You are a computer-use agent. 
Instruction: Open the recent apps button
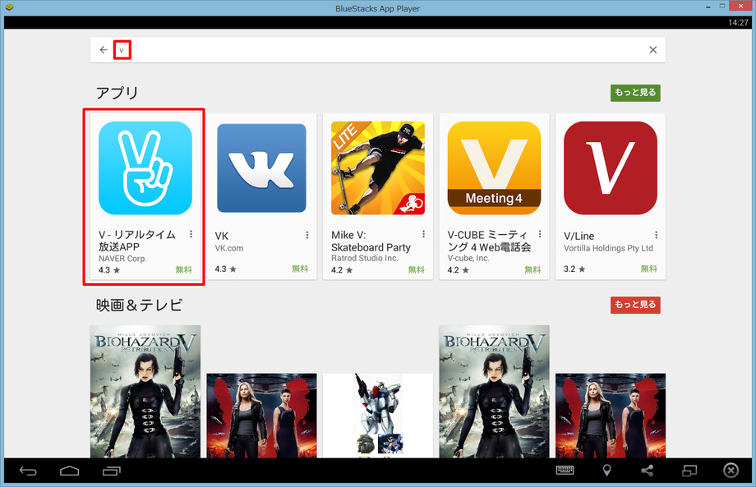tap(112, 471)
